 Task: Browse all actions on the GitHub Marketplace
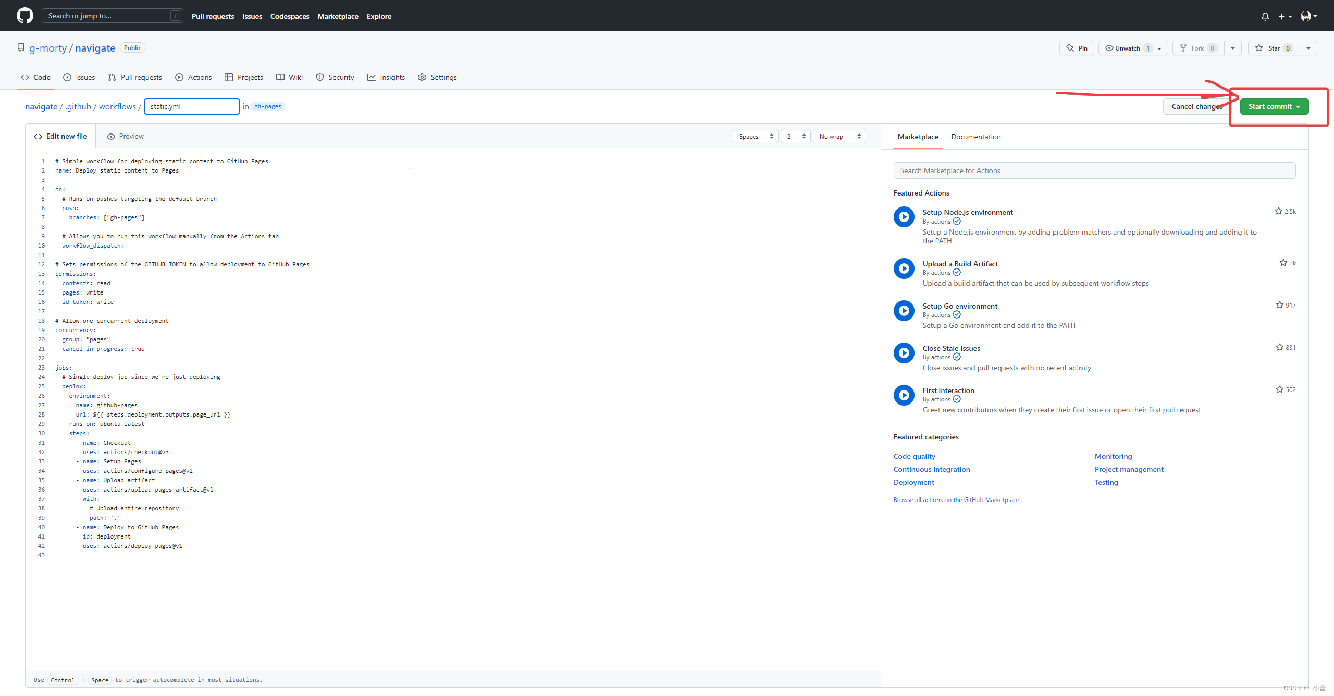tap(956, 499)
